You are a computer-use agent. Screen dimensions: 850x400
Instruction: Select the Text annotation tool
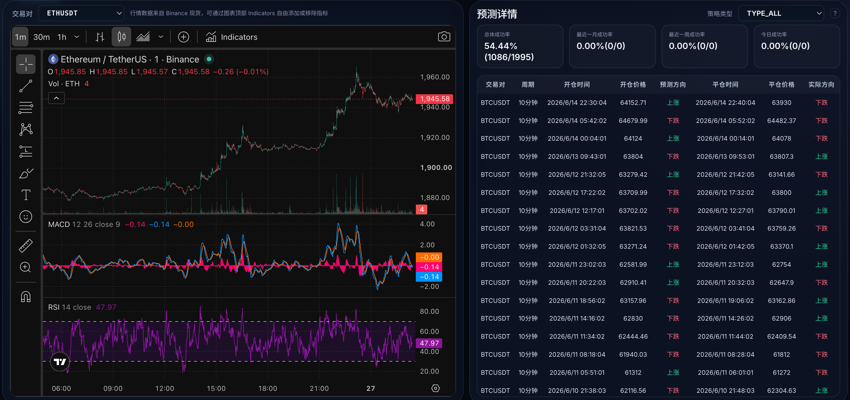(x=26, y=195)
